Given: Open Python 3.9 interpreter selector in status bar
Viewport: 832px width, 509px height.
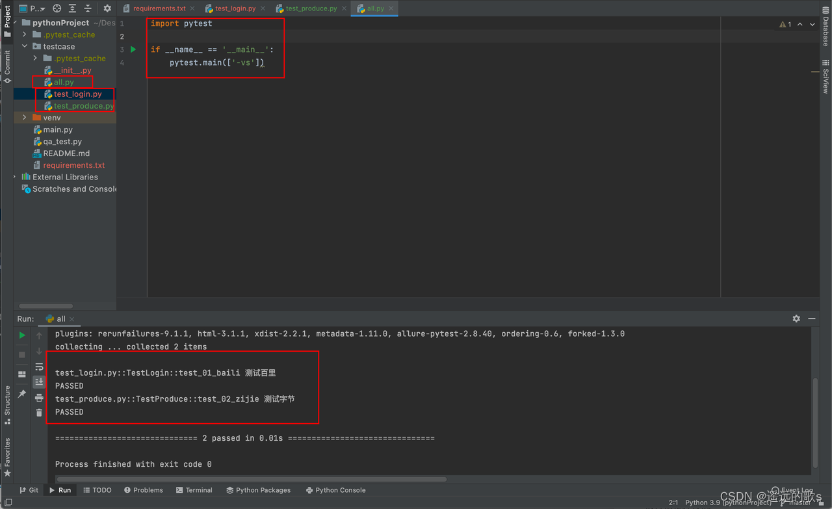Looking at the screenshot, I should (728, 502).
